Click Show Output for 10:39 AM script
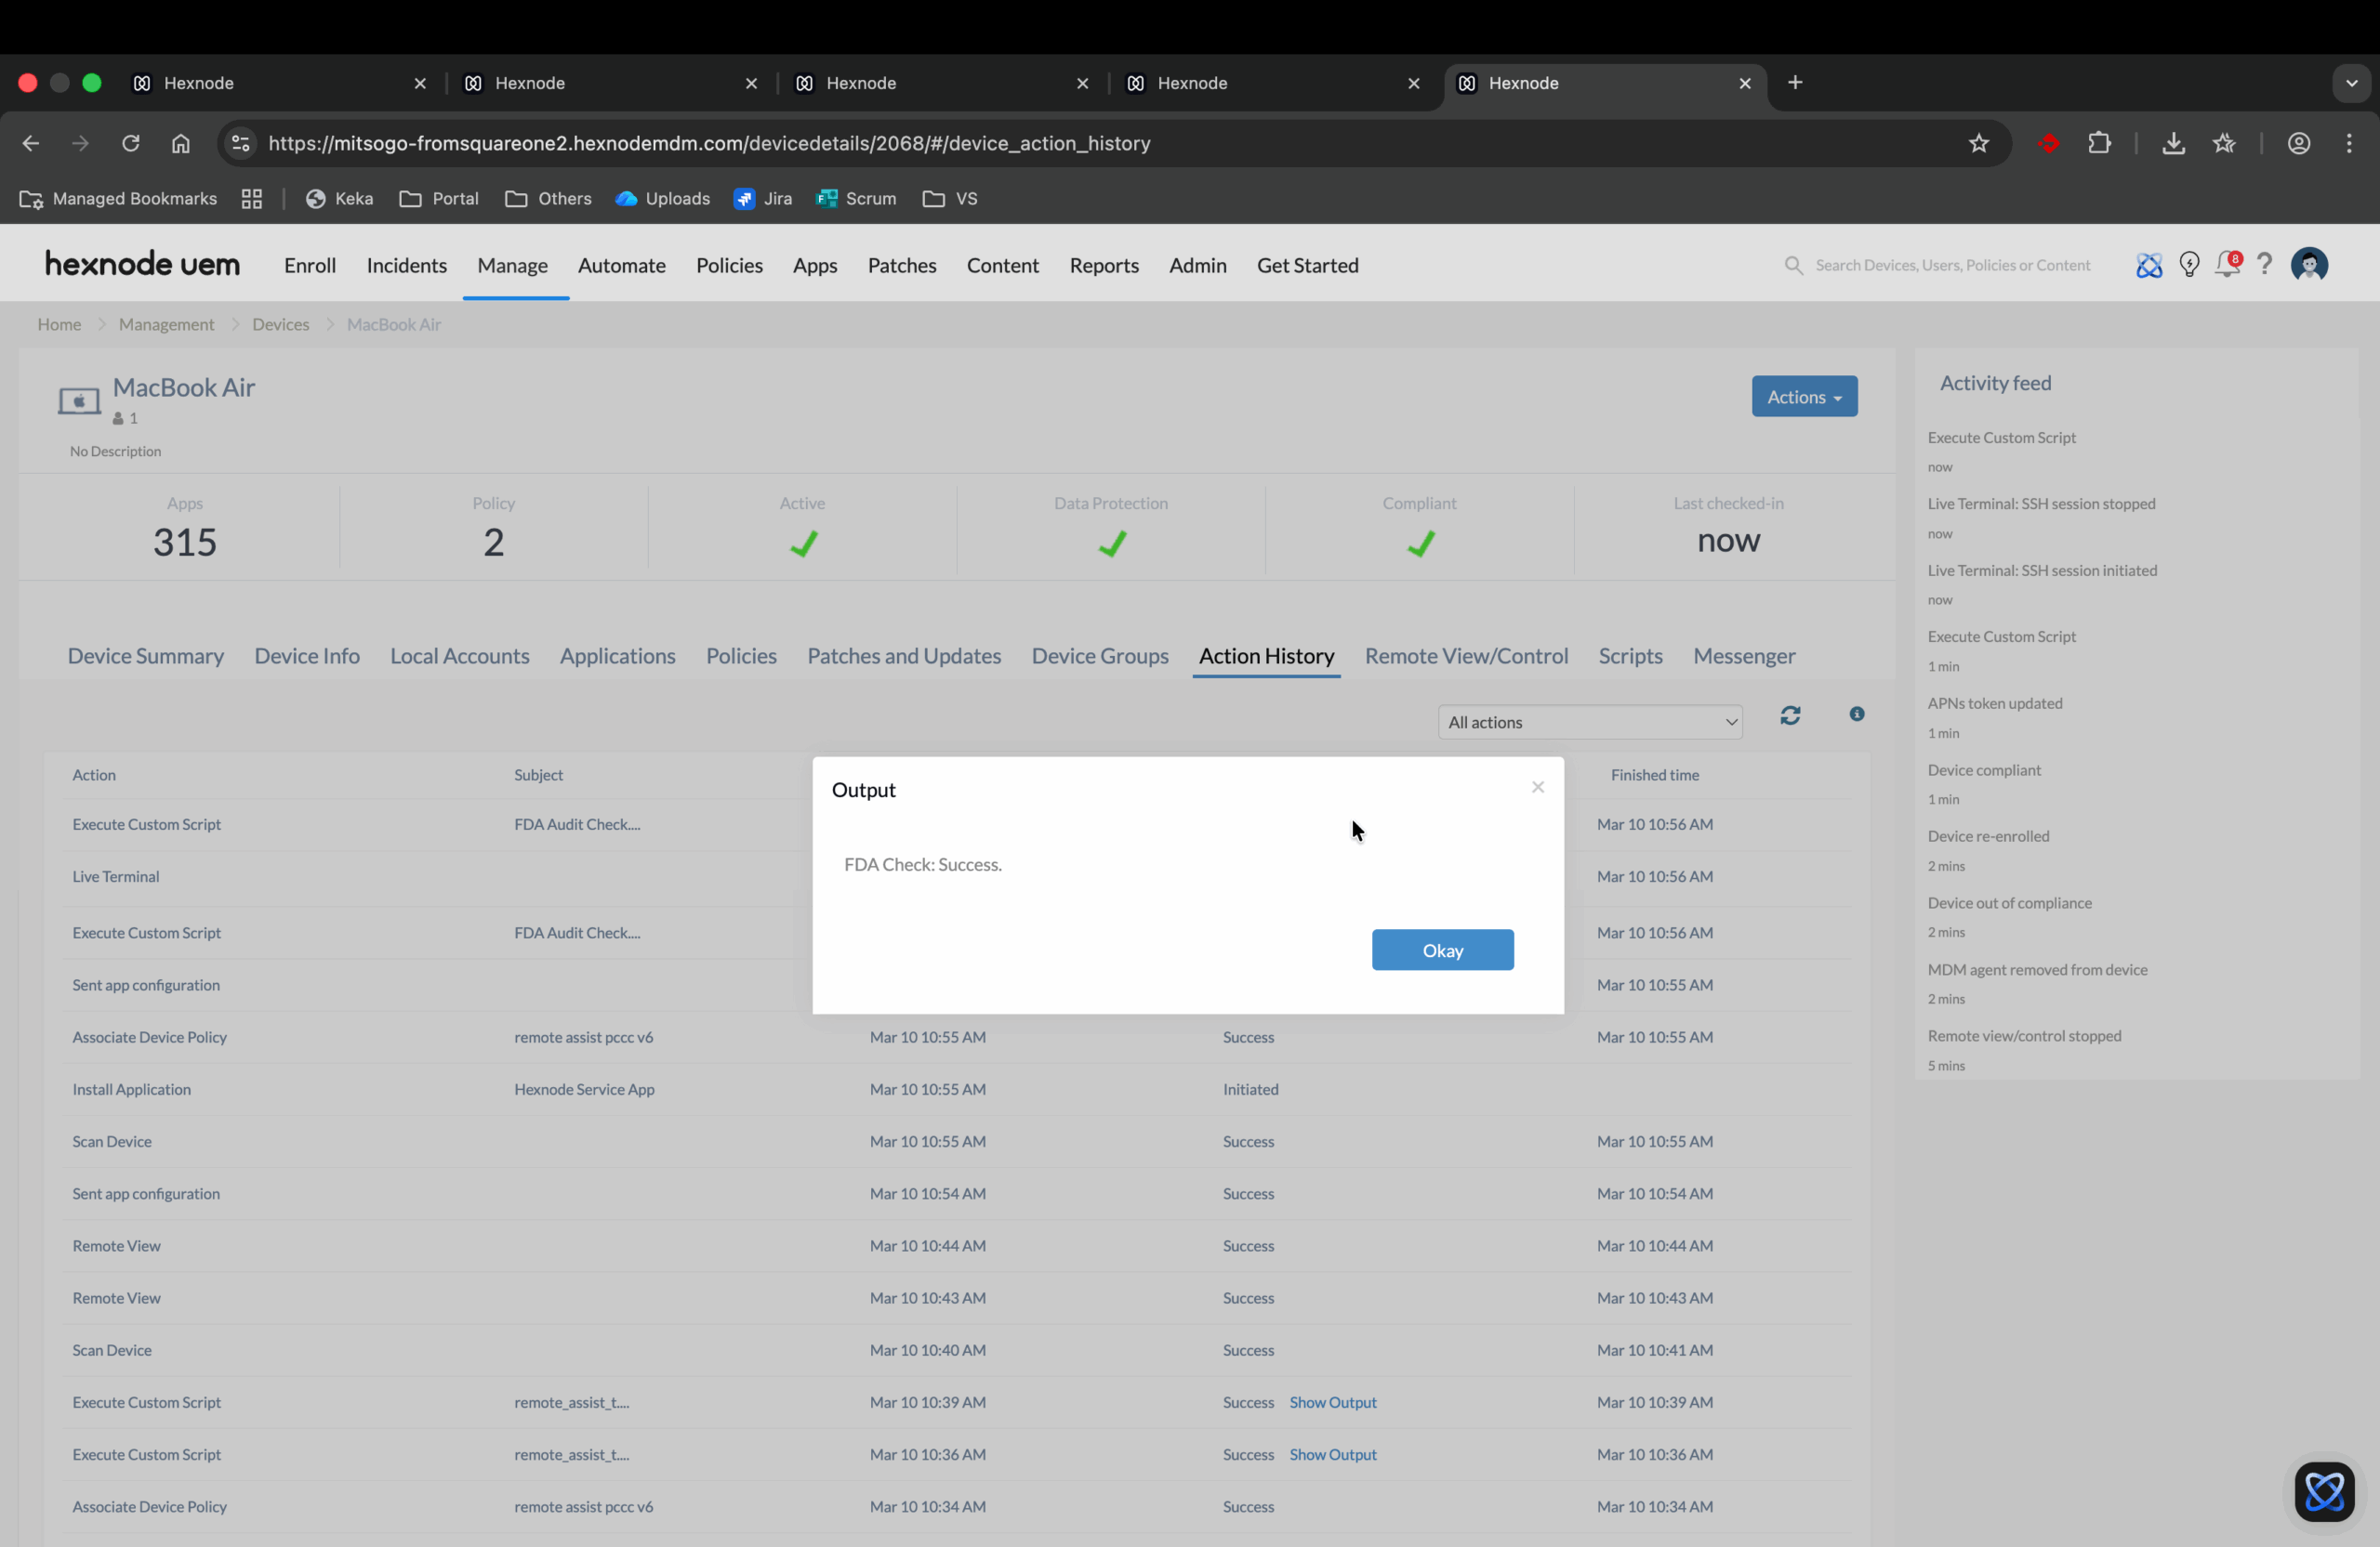This screenshot has height=1547, width=2380. (1332, 1402)
